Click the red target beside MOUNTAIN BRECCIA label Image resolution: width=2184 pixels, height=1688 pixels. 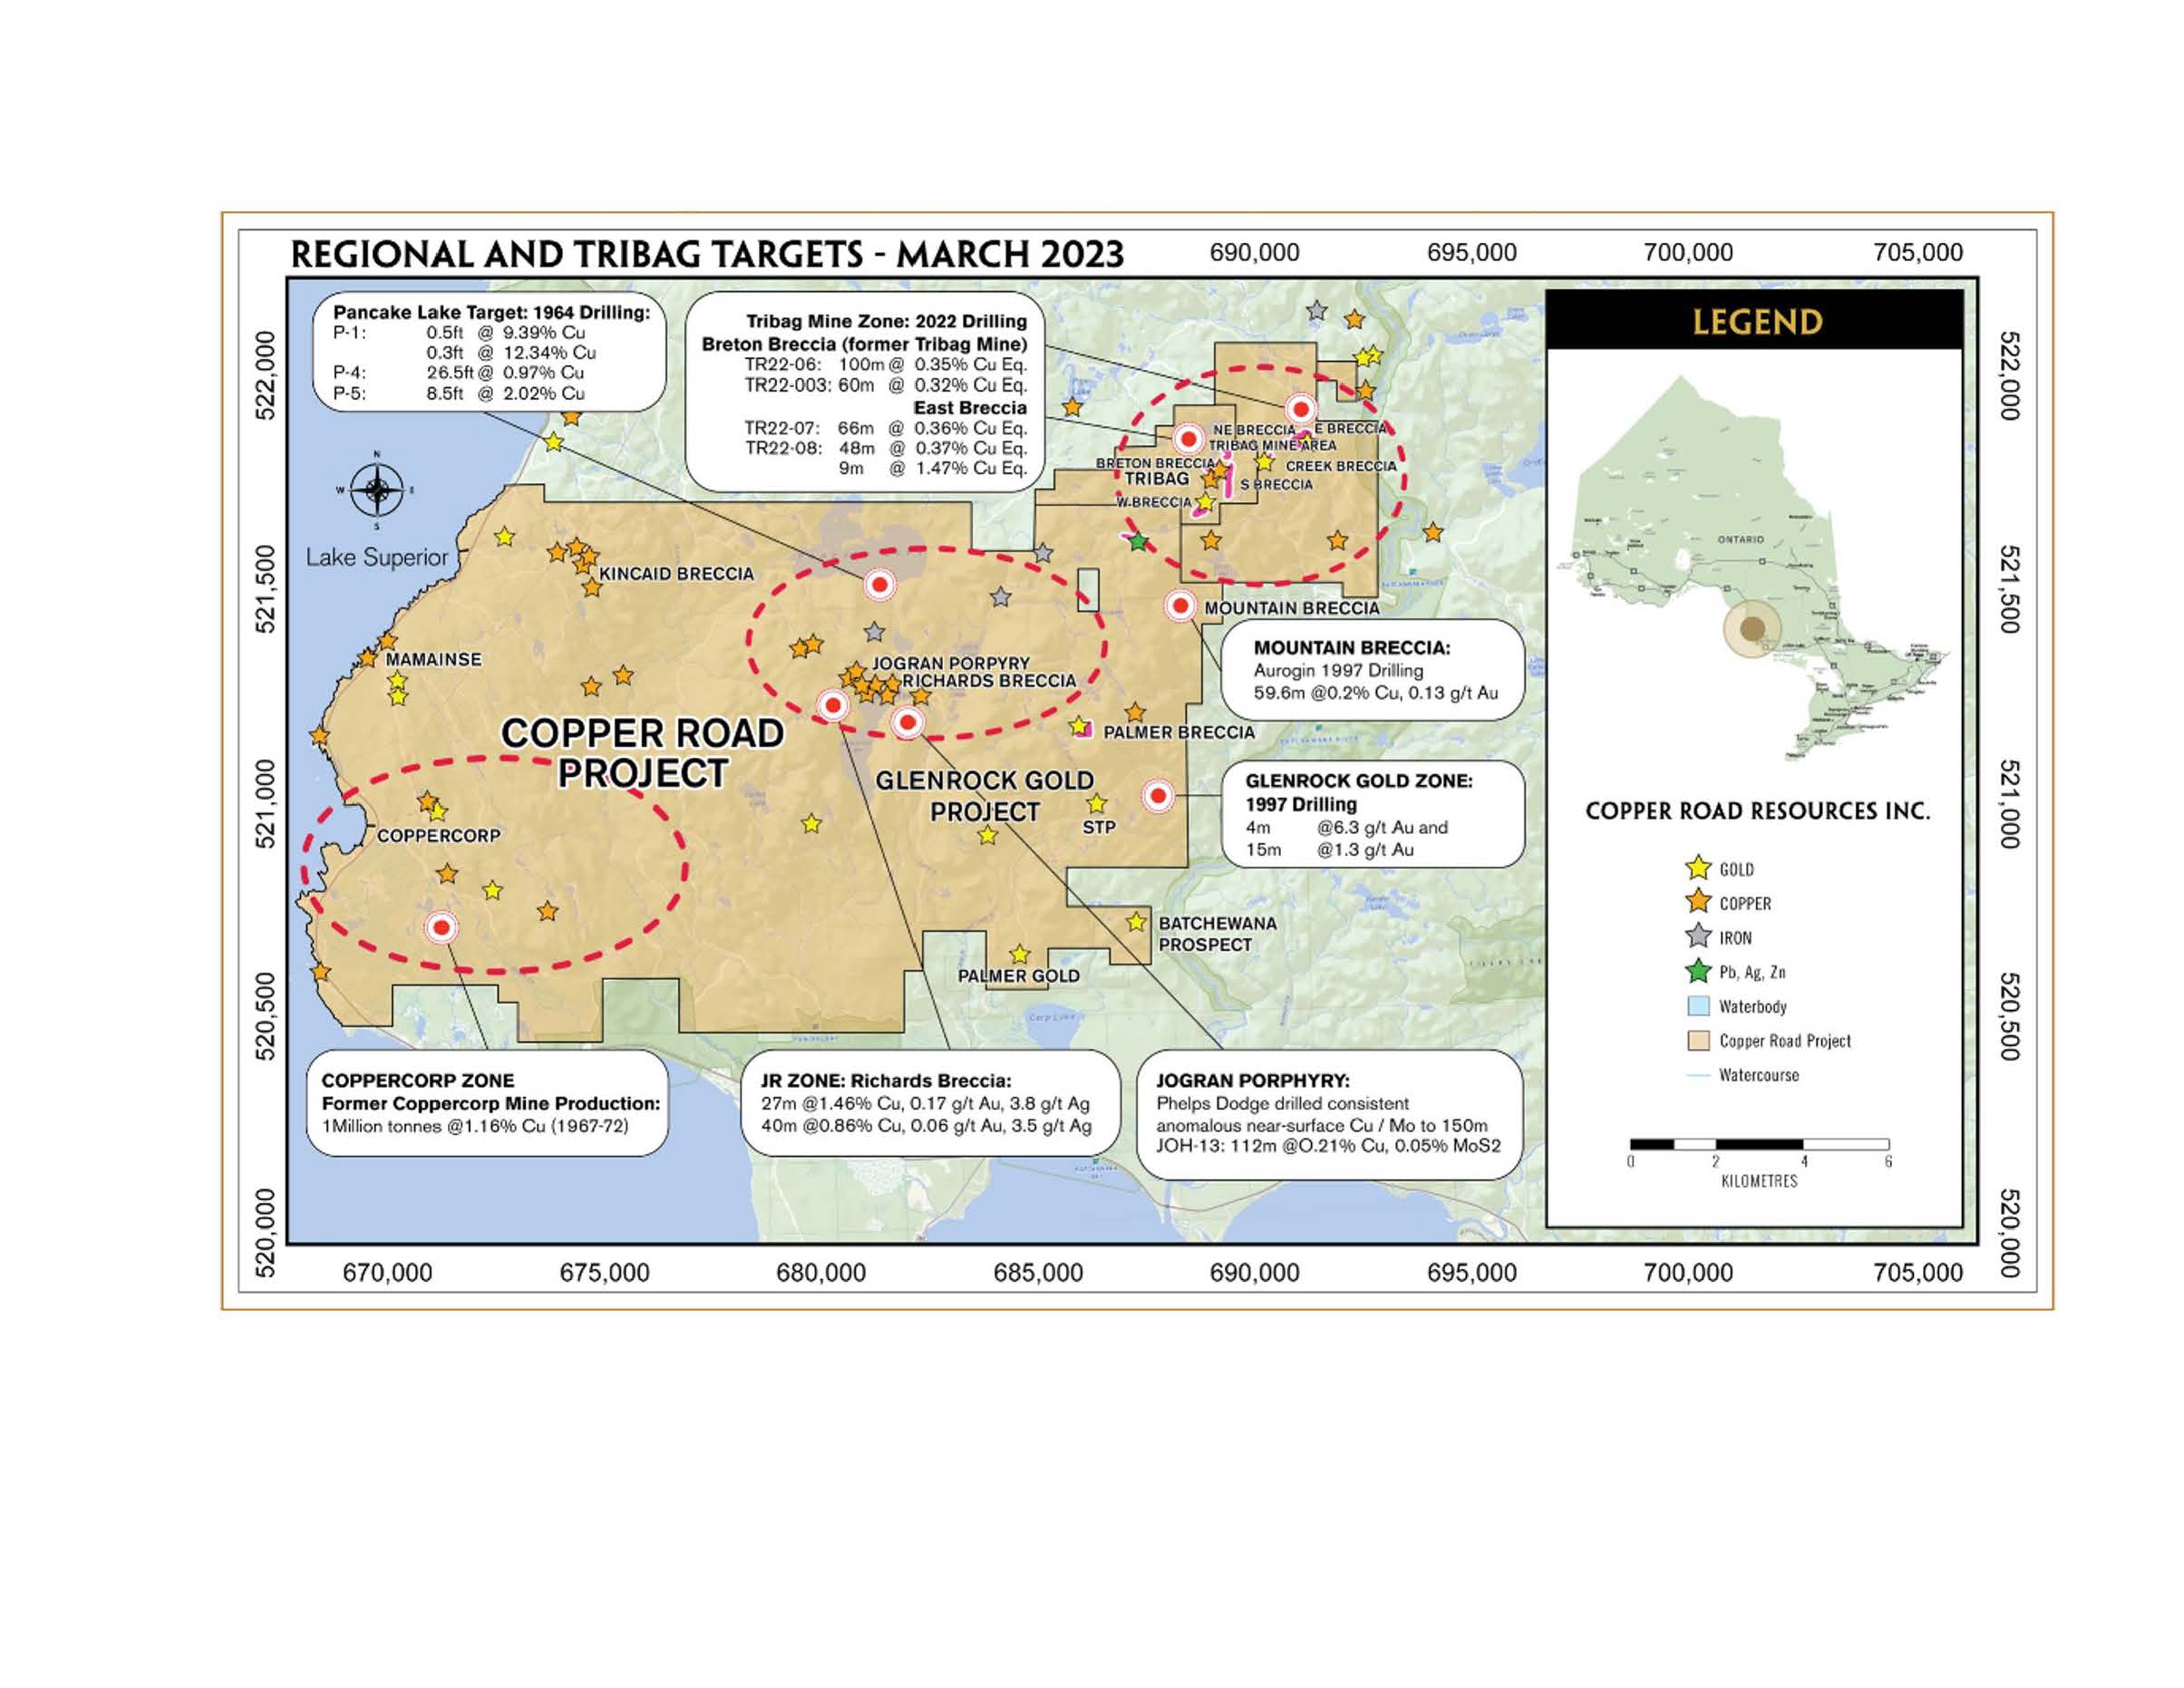pos(1181,605)
